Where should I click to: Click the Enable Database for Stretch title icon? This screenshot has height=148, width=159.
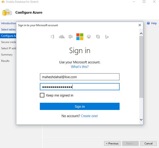[3, 2]
